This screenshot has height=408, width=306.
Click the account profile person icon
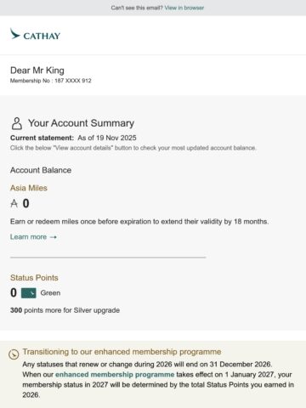(x=17, y=123)
